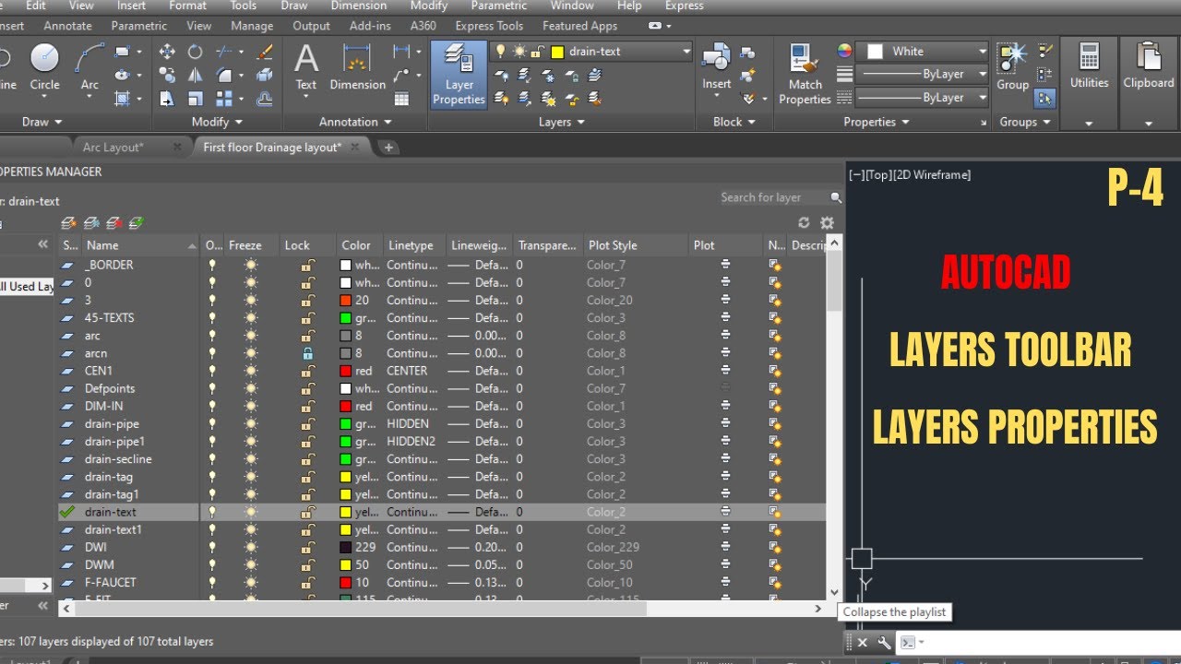Click the Plot Style column header
Screen dimensions: 1181x664
pos(635,245)
